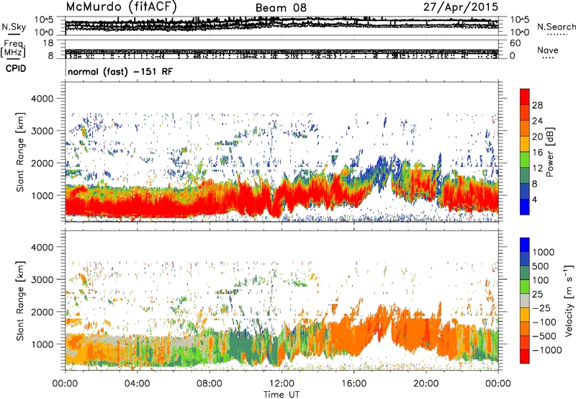Screen dimensions: 576x399
Task: Click the -100 tick on Velocity colorbar
Action: [544, 322]
